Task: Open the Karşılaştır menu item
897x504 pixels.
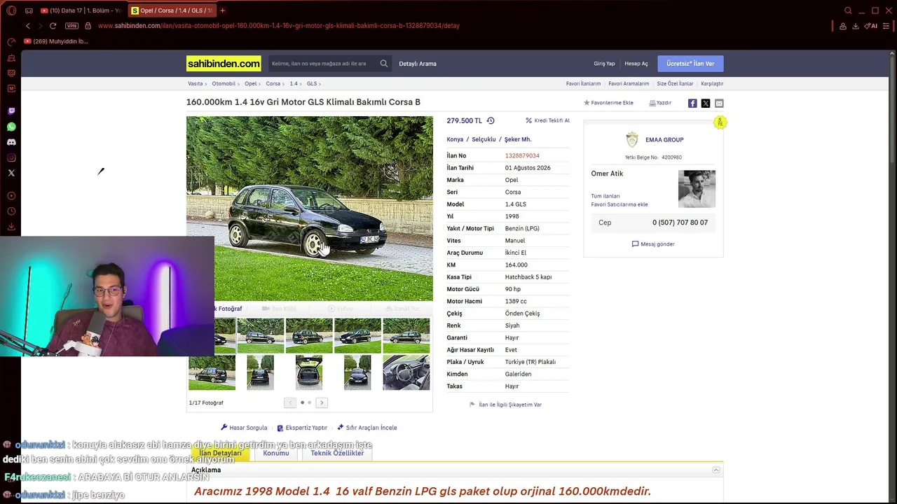Action: click(x=712, y=84)
